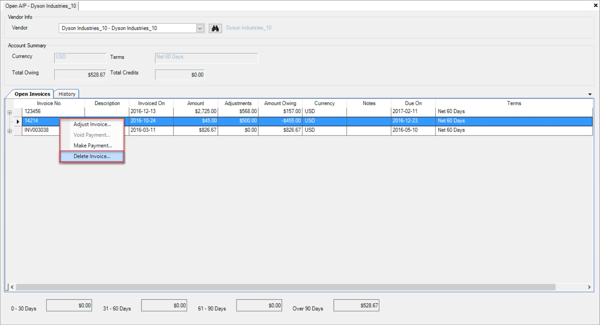Click due date 2016-12-23 cell
The image size is (600, 325).
click(x=413, y=121)
